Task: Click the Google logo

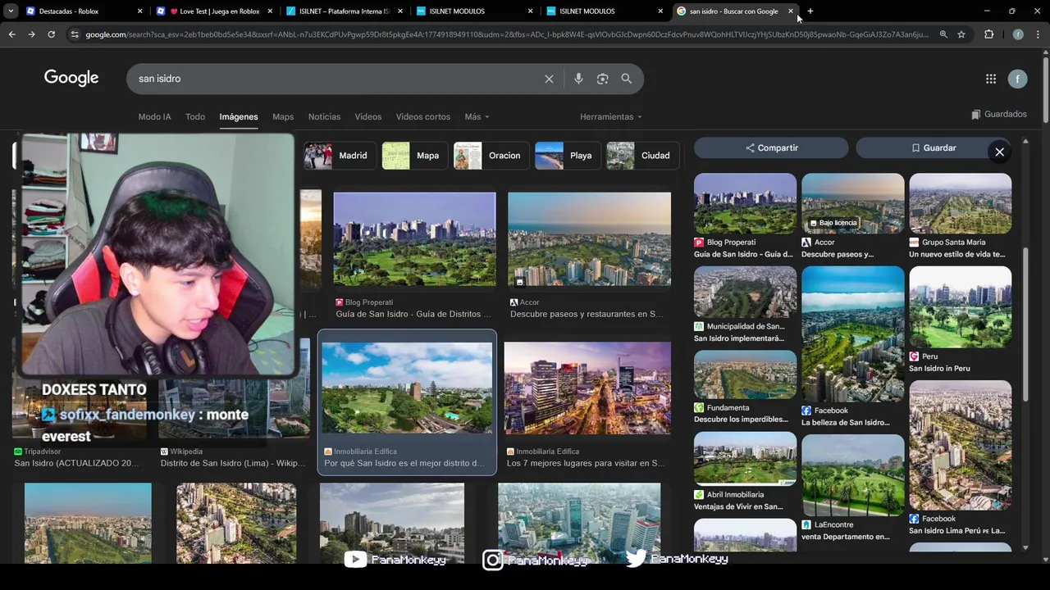Action: pyautogui.click(x=71, y=78)
